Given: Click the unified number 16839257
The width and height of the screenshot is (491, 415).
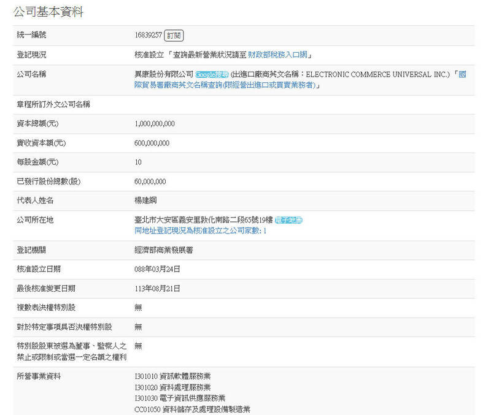Looking at the screenshot, I should click(148, 36).
